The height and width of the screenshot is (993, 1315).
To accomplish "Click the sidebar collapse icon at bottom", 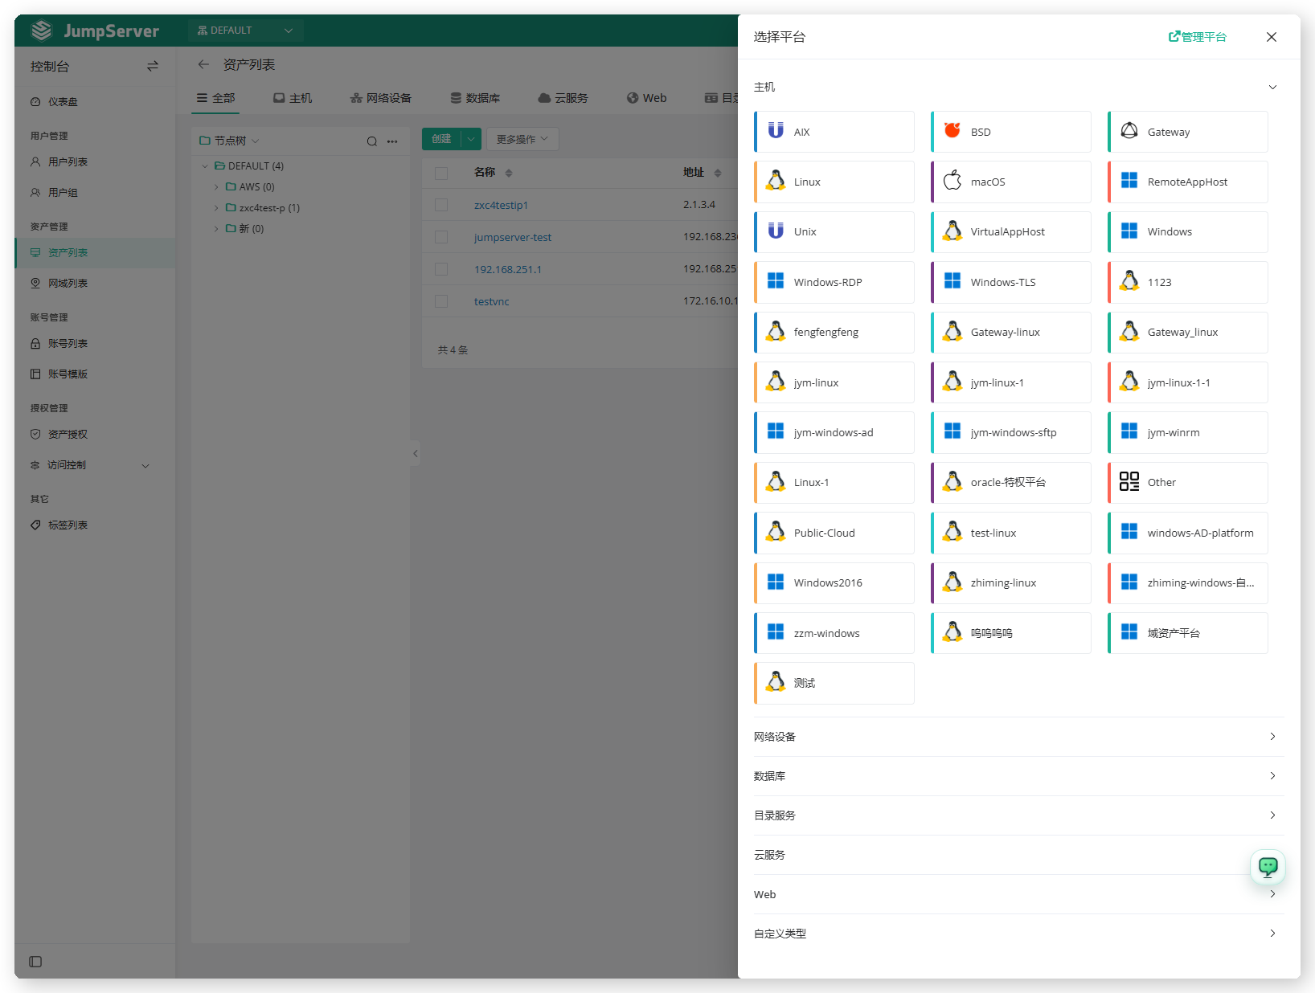I will tap(35, 962).
